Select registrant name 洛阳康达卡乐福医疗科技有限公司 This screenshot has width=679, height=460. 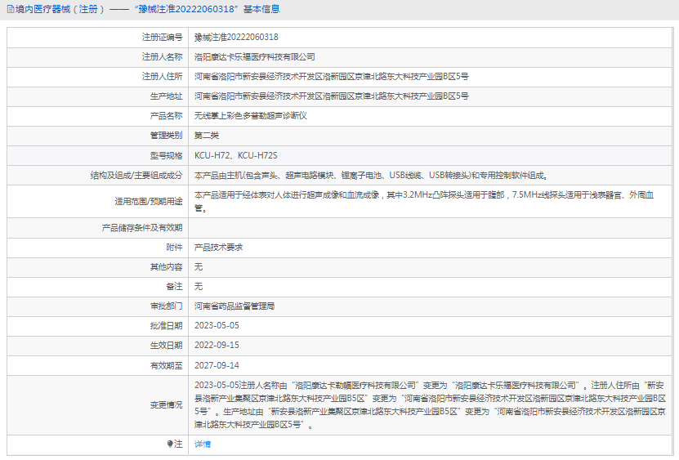[x=255, y=56]
